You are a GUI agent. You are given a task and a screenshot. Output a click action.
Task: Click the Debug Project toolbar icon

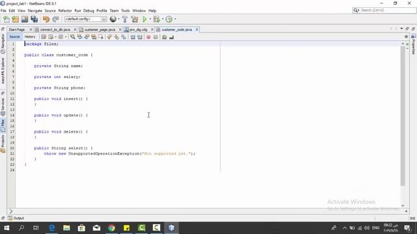pyautogui.click(x=156, y=19)
